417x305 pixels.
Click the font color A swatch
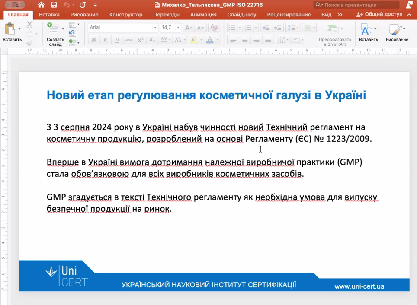[x=210, y=40]
